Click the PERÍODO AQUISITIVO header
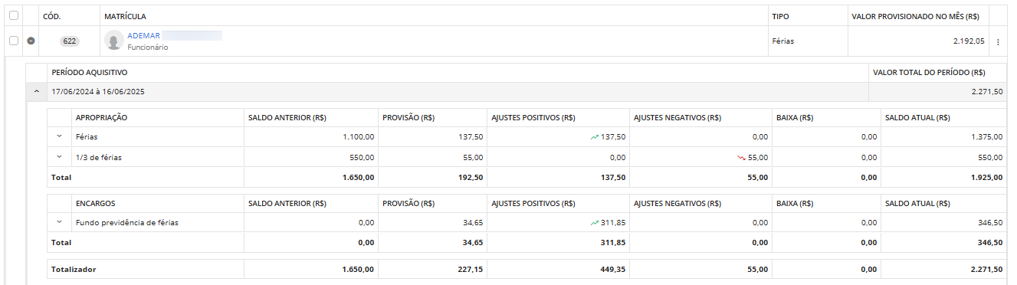The height and width of the screenshot is (285, 1017). (x=90, y=73)
